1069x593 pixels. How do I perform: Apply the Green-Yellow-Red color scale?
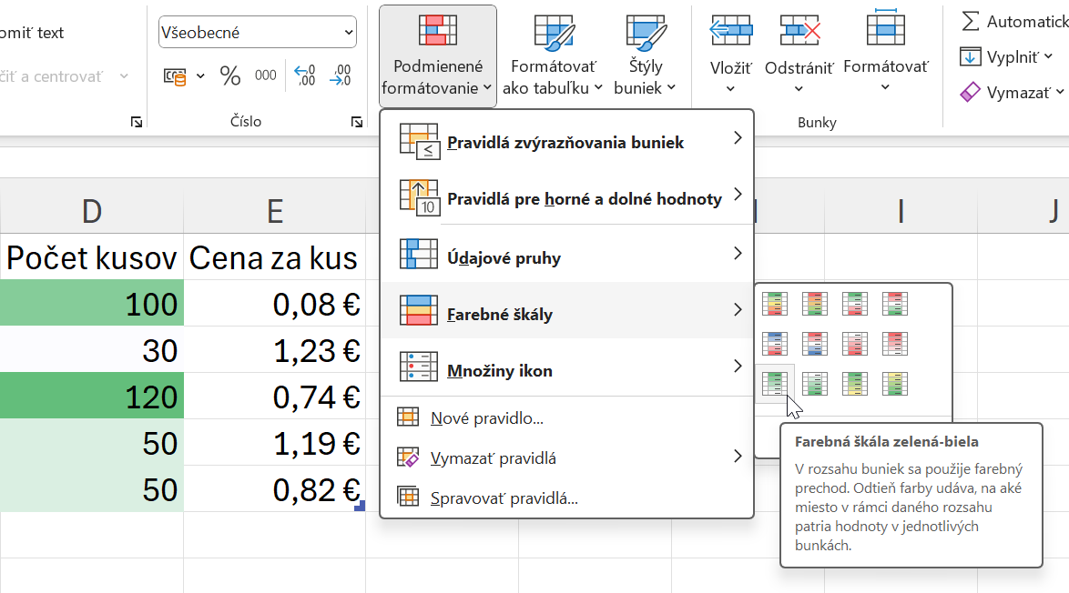click(775, 304)
